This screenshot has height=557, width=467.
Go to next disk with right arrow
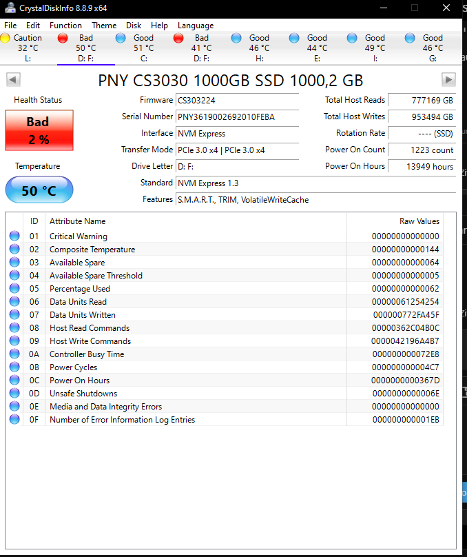tap(448, 79)
